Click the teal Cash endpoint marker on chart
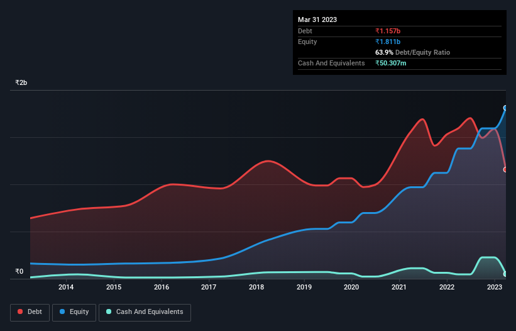 click(x=505, y=274)
